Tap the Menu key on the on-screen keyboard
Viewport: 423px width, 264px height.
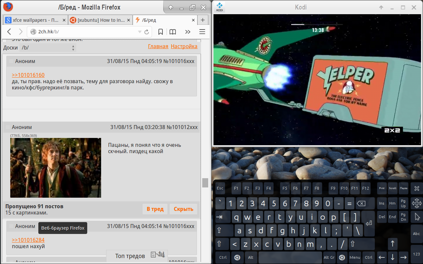[x=355, y=257]
